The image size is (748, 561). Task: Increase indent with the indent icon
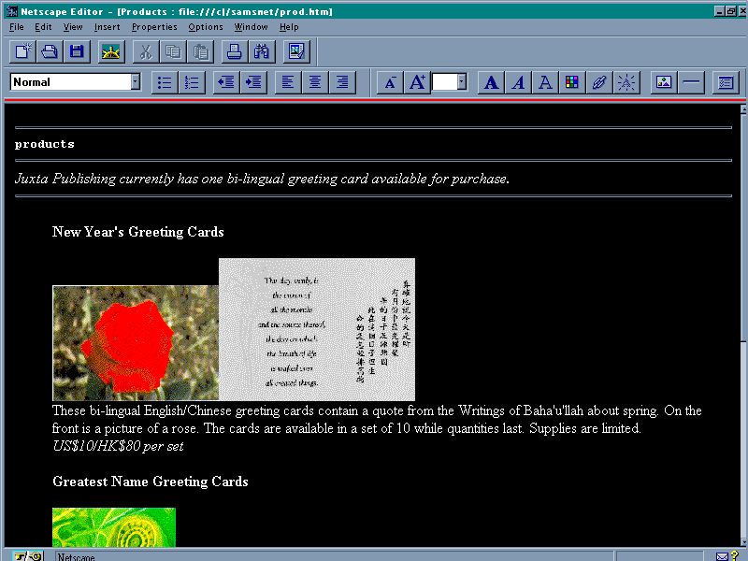[252, 82]
